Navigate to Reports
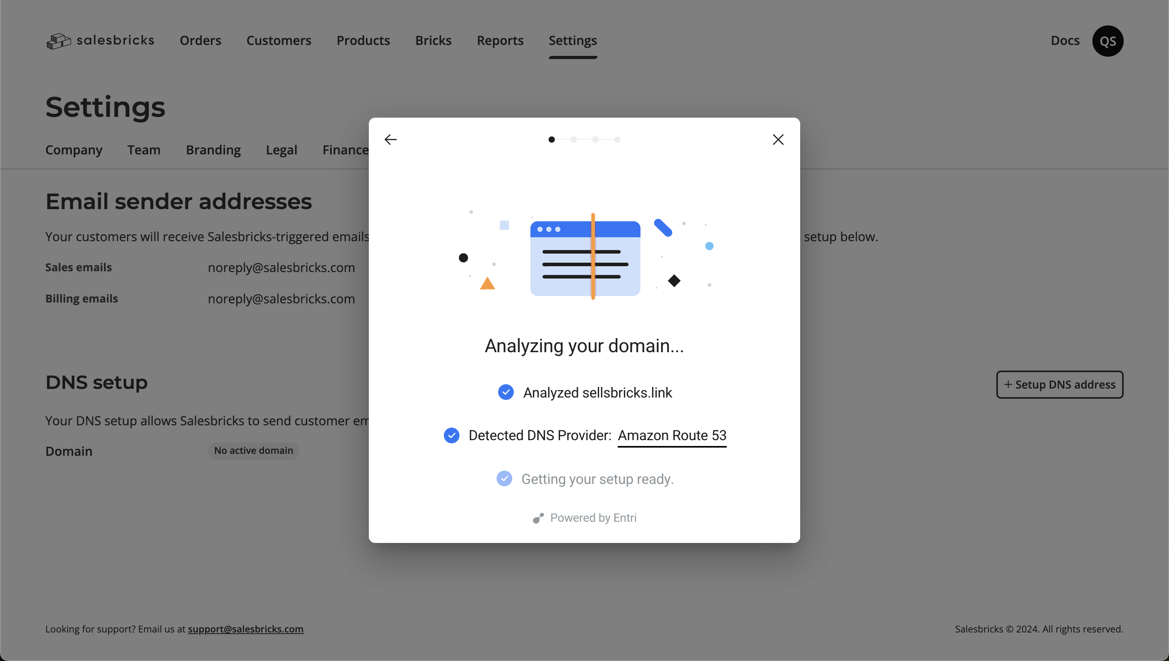 pos(500,40)
